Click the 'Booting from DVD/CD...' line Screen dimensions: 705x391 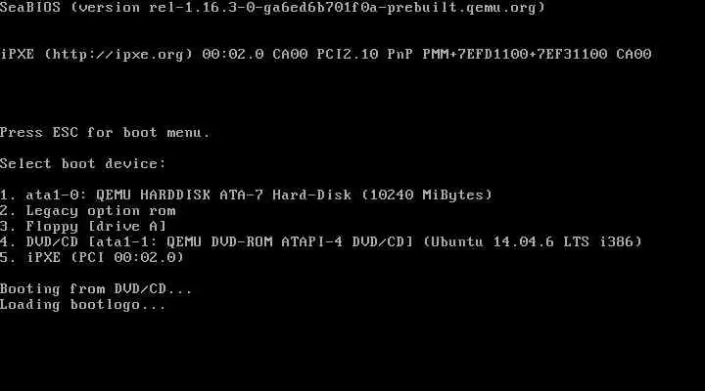[x=96, y=288]
